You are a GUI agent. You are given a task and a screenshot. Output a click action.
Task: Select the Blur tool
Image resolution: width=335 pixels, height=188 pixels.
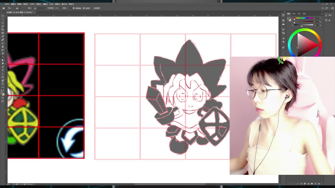pyautogui.click(x=3, y=60)
